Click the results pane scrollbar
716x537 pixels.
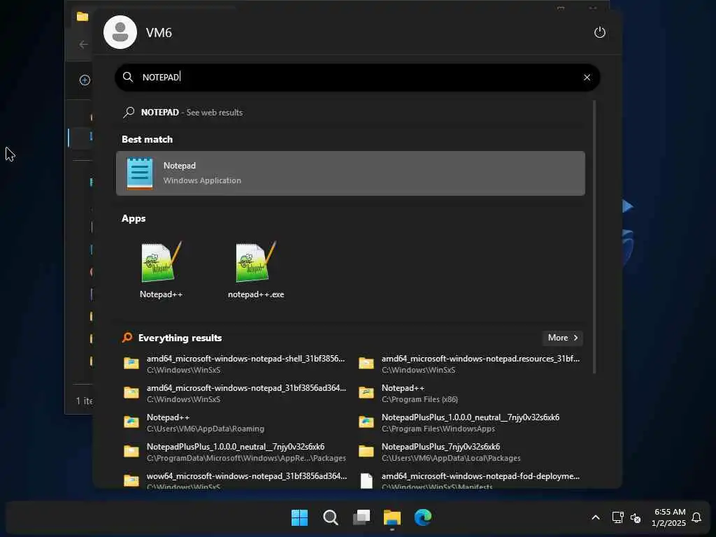594,236
